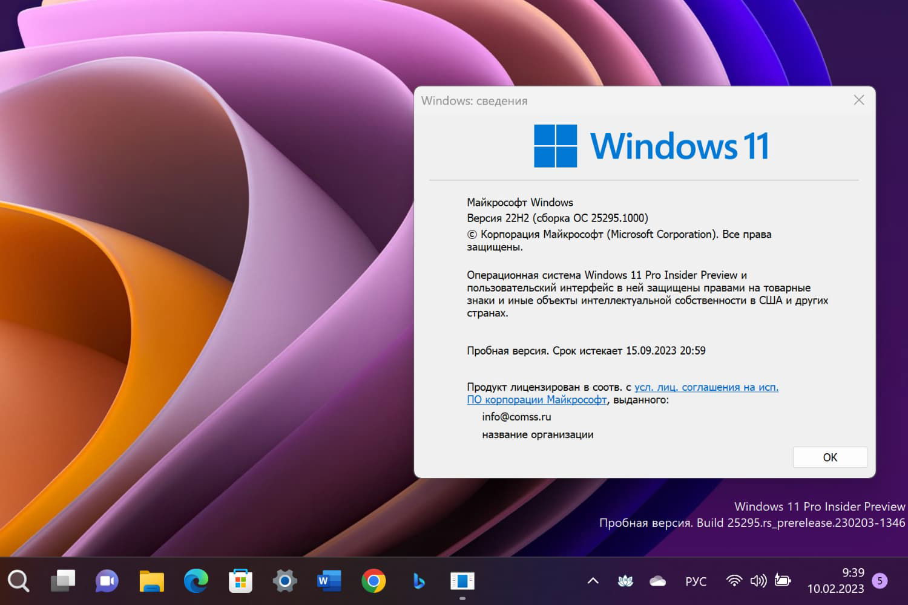Launch Microsoft Edge from the taskbar
908x605 pixels.
pyautogui.click(x=196, y=581)
